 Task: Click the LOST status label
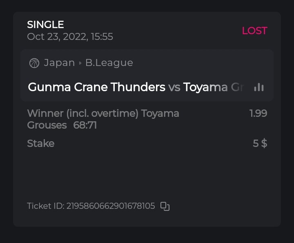(x=254, y=31)
